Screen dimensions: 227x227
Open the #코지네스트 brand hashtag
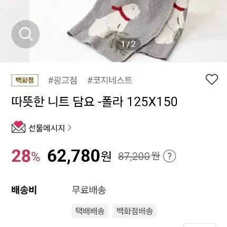click(x=110, y=81)
